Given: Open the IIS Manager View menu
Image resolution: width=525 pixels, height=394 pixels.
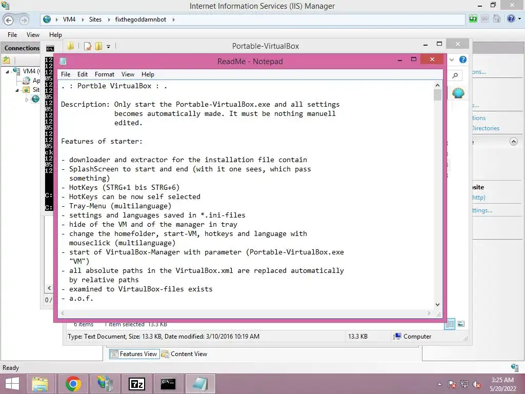Looking at the screenshot, I should point(33,35).
